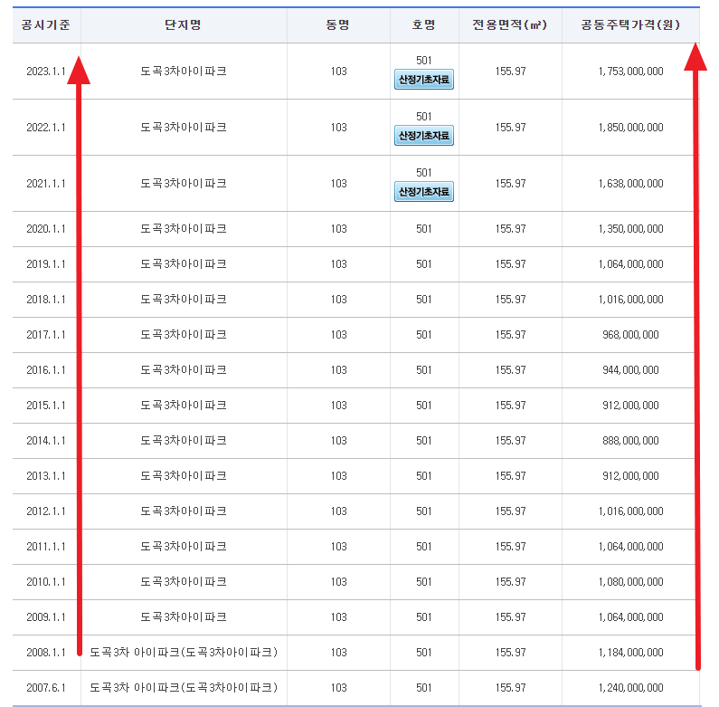Click the price 912,000,000 in the 2013.1.1 row
The image size is (719, 707).
coord(631,476)
